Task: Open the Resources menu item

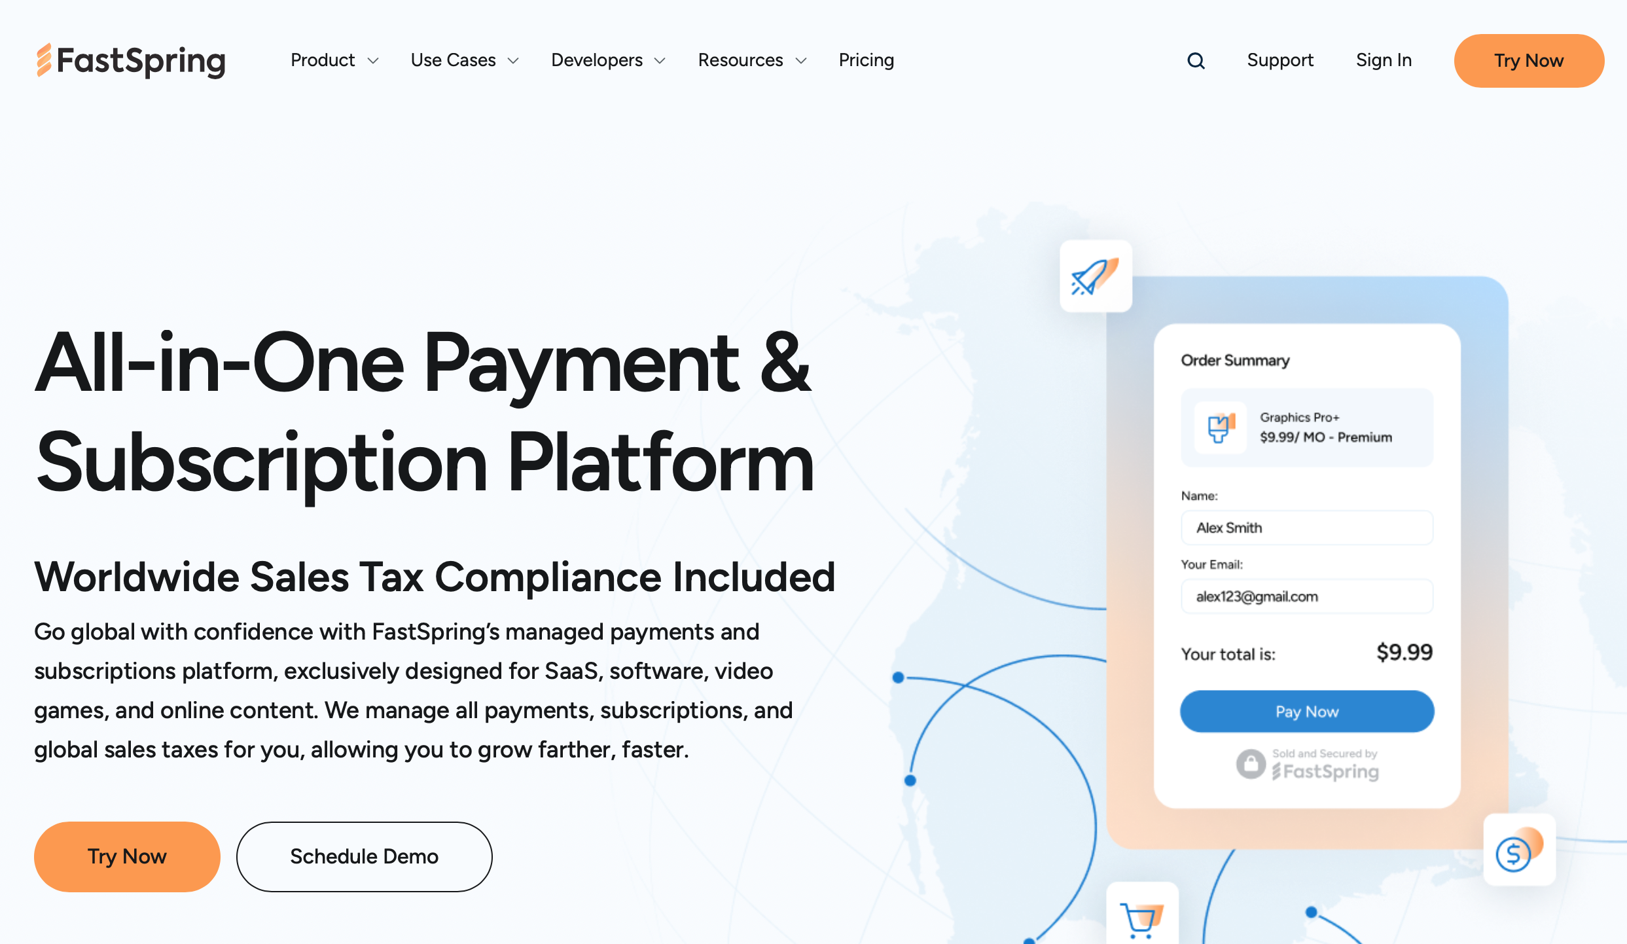Action: point(753,61)
